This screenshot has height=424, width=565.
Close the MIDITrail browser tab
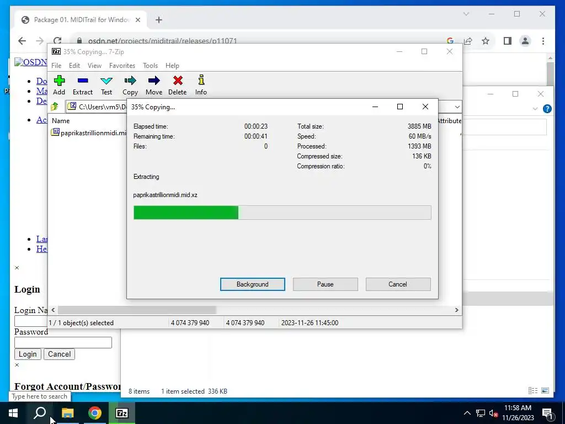[137, 20]
